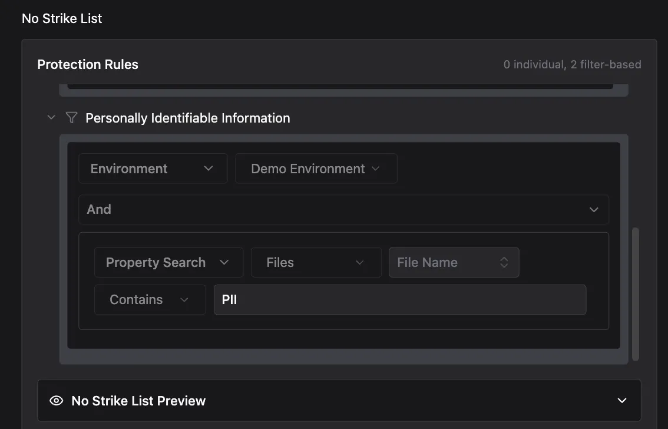This screenshot has width=668, height=429.
Task: Click the Personally Identifiable Information title
Action: 188,118
